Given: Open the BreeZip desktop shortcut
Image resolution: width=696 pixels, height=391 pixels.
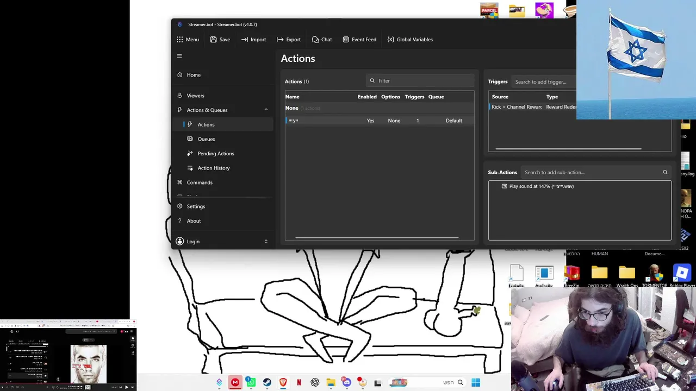Looking at the screenshot, I should (x=571, y=277).
